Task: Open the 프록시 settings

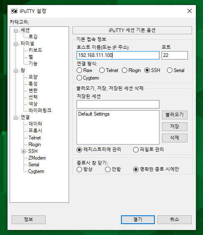Action: pyautogui.click(x=35, y=131)
